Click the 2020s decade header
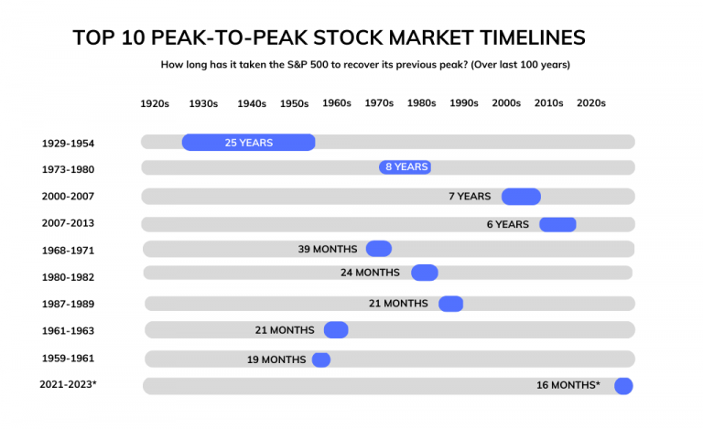This screenshot has width=703, height=429. click(591, 103)
